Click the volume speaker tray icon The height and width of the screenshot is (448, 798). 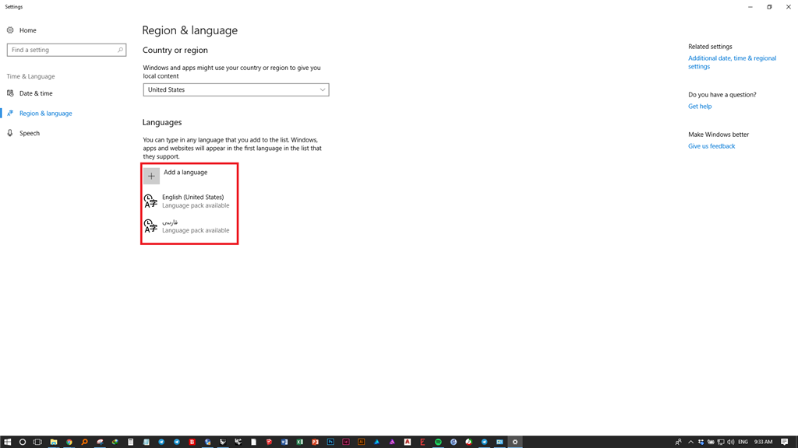pyautogui.click(x=731, y=442)
